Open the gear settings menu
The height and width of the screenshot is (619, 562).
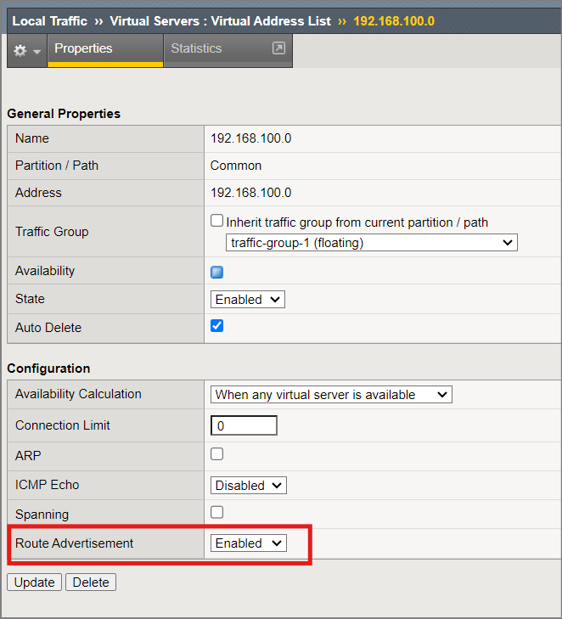pos(27,51)
